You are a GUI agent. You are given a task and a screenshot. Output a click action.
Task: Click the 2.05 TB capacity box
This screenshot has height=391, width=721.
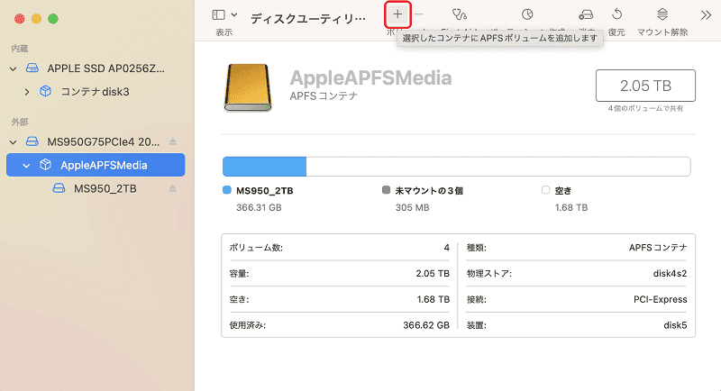coord(645,86)
